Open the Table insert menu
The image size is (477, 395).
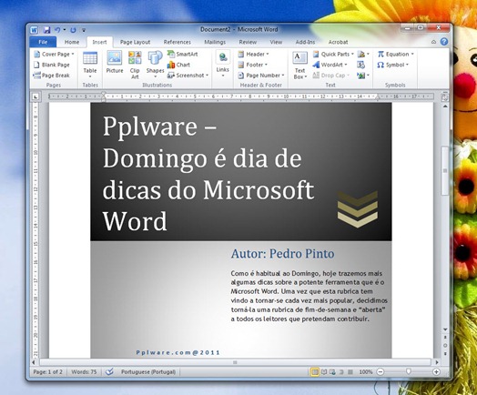point(90,65)
